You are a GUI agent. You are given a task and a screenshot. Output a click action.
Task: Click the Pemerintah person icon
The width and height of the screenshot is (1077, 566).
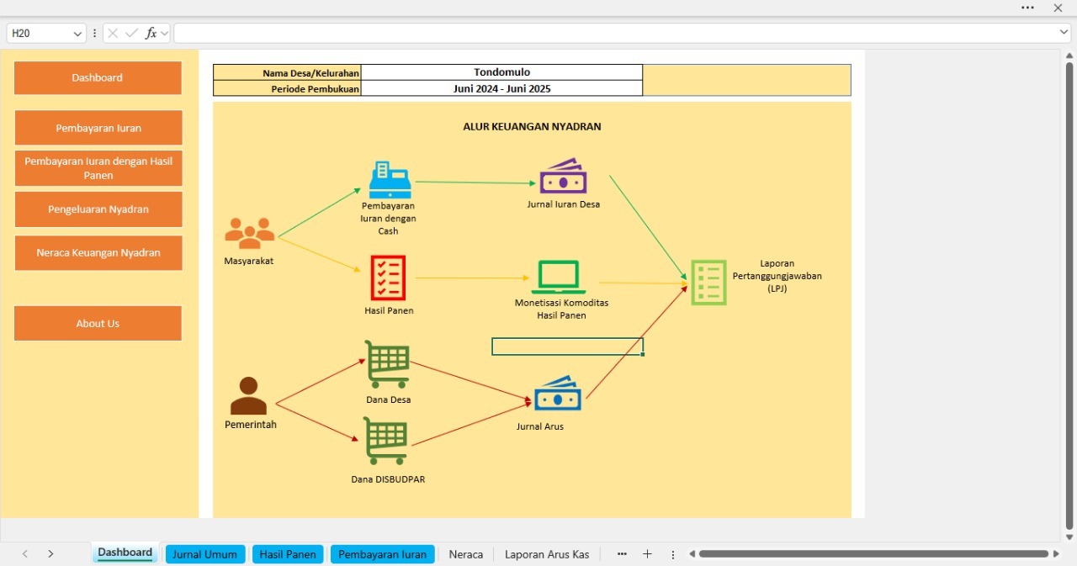click(248, 396)
